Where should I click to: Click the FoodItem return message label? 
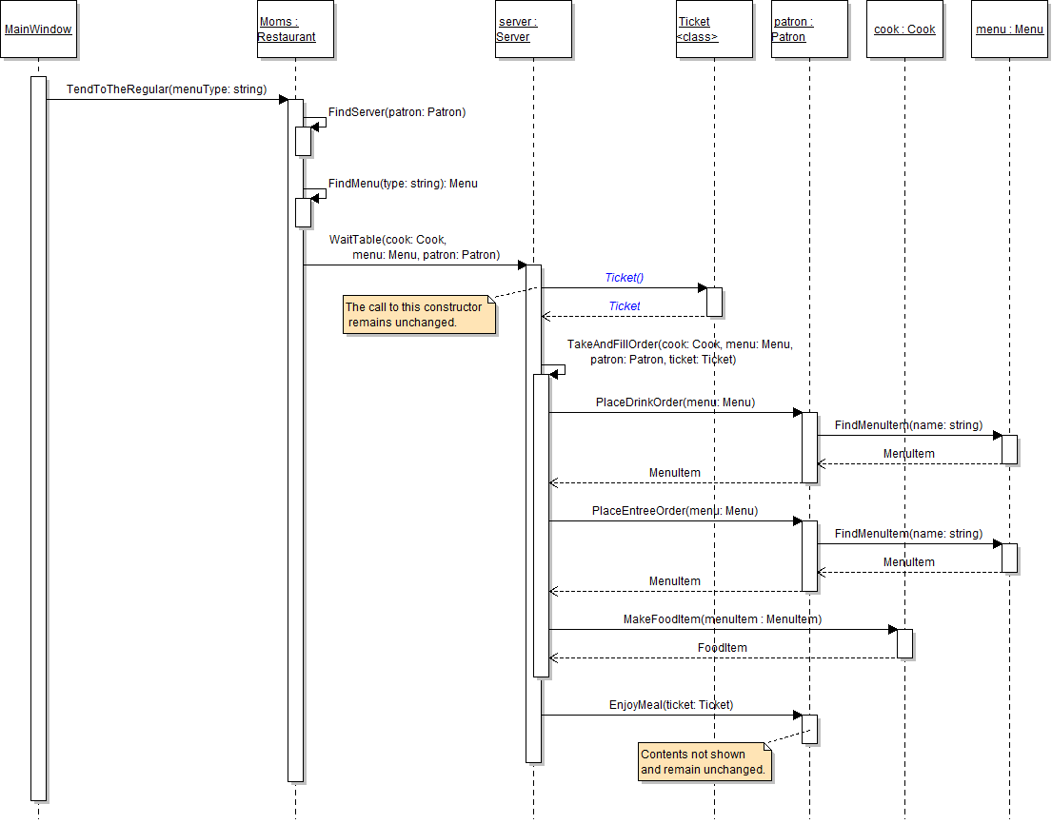click(x=722, y=648)
